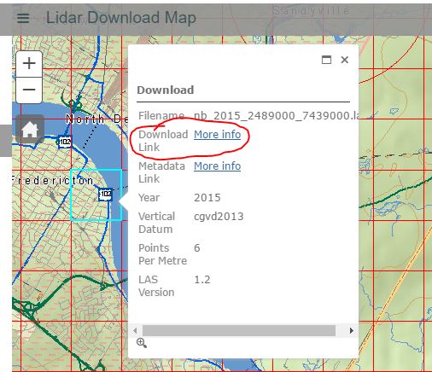Click the Download popup heading
432x372 pixels.
[166, 90]
